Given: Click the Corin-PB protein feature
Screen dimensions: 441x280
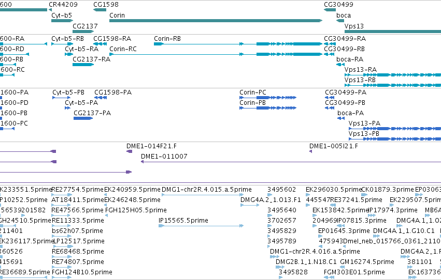Looking at the screenshot, I should [268, 108].
